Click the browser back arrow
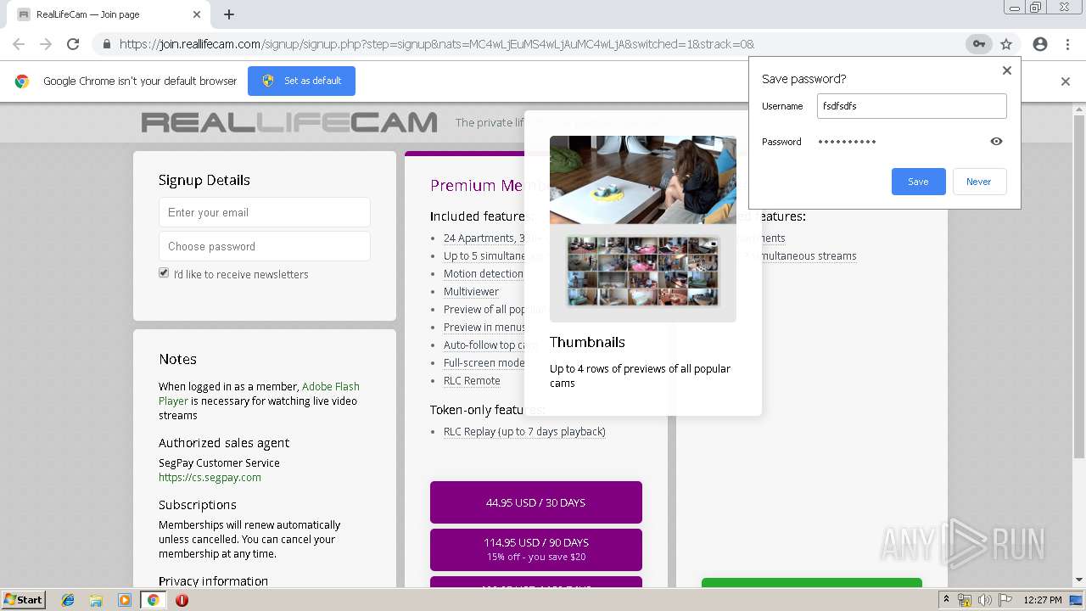The image size is (1086, 611). pos(19,44)
